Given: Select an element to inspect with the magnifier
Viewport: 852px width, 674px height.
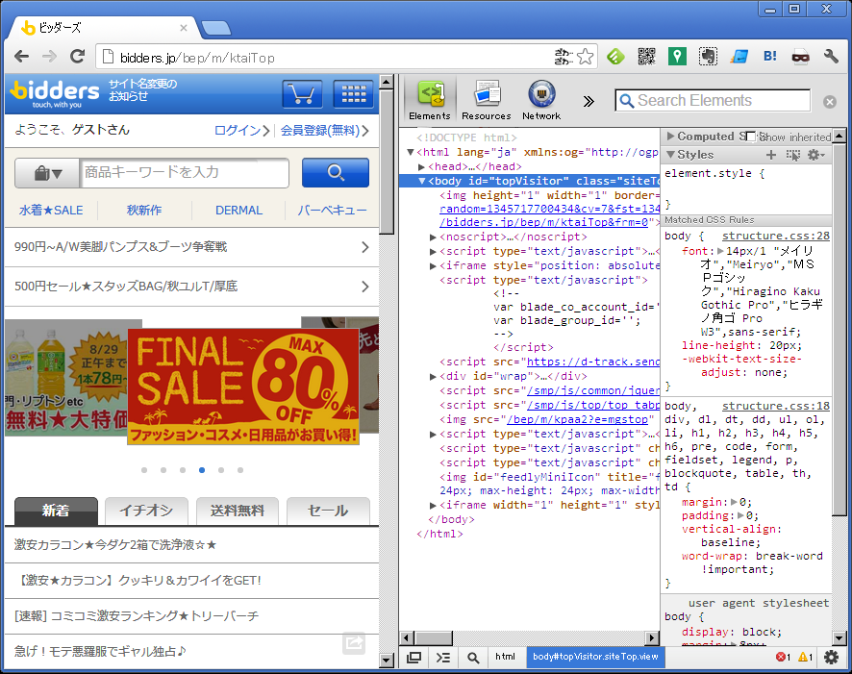Looking at the screenshot, I should pos(473,658).
